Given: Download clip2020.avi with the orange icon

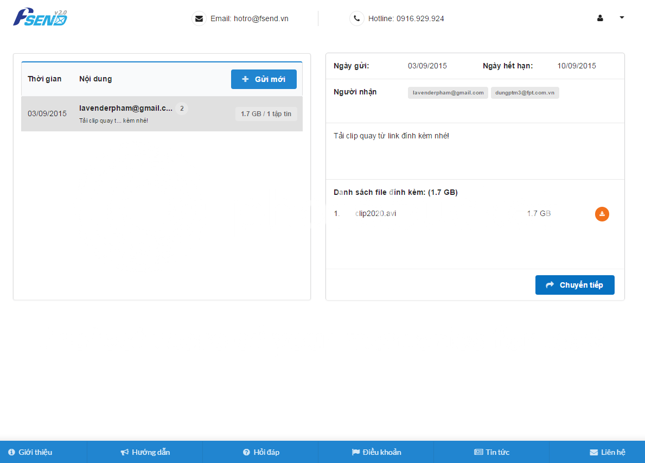Looking at the screenshot, I should [602, 214].
